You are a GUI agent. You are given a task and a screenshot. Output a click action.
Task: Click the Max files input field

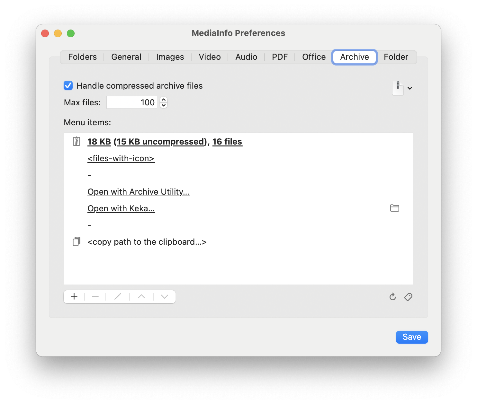pyautogui.click(x=132, y=102)
